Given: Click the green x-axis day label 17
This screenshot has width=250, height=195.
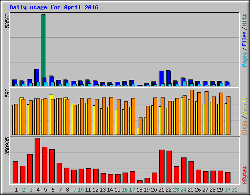Looking at the screenshot, I should (x=132, y=190).
